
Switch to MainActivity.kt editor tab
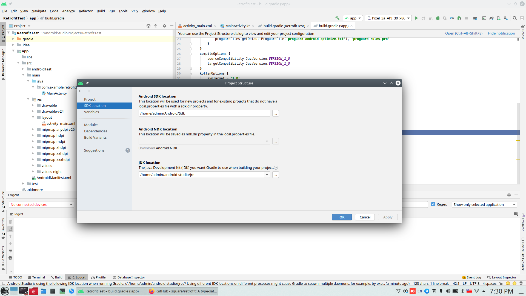[x=237, y=26]
